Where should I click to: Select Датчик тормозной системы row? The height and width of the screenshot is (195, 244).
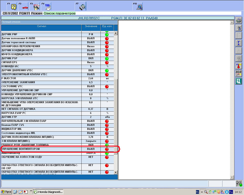pyautogui.click(x=58, y=42)
